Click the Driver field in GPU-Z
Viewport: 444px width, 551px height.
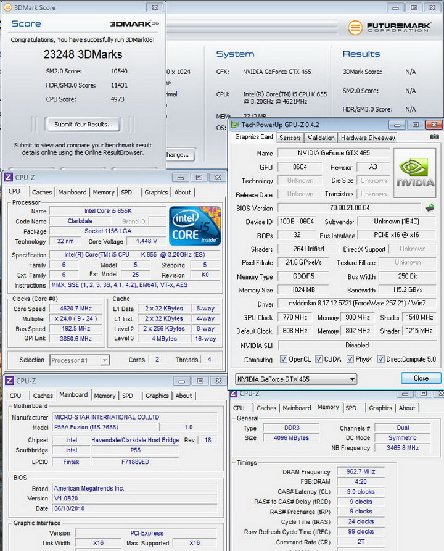coord(357,303)
